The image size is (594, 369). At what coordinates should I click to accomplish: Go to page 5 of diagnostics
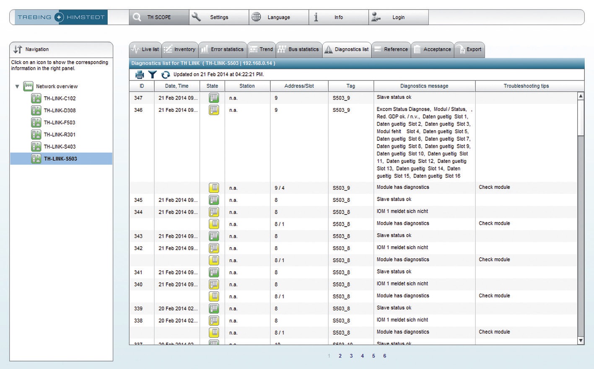[374, 356]
